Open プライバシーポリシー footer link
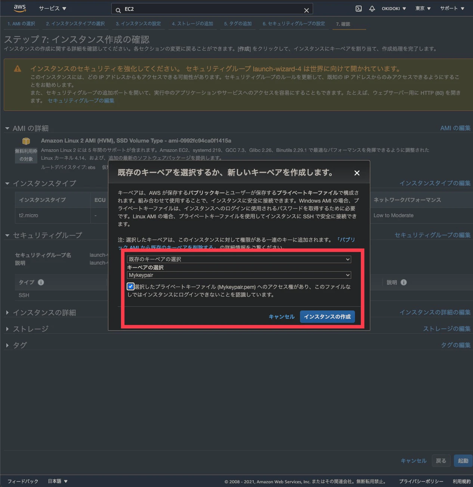Viewport: 473px width, 487px height. 421,481
